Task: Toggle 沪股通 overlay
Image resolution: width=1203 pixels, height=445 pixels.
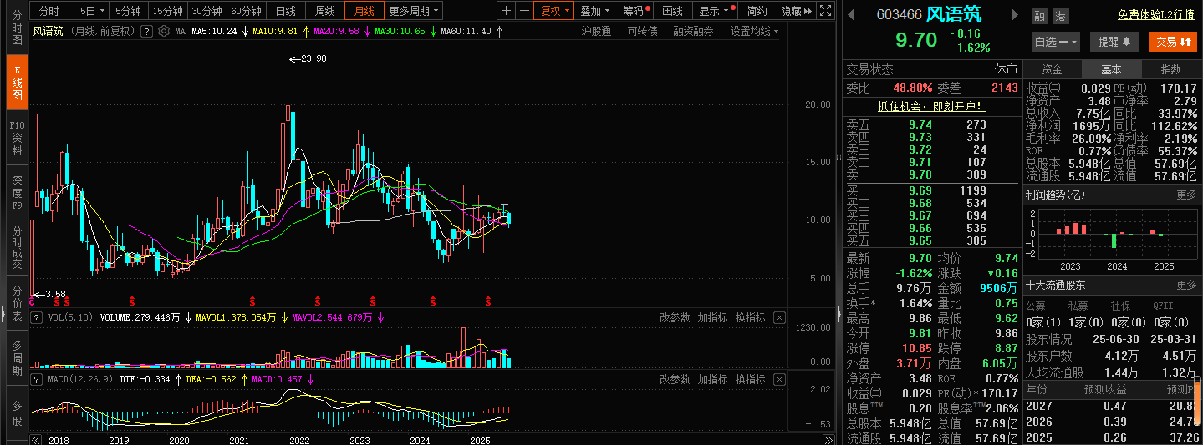Action: click(596, 31)
